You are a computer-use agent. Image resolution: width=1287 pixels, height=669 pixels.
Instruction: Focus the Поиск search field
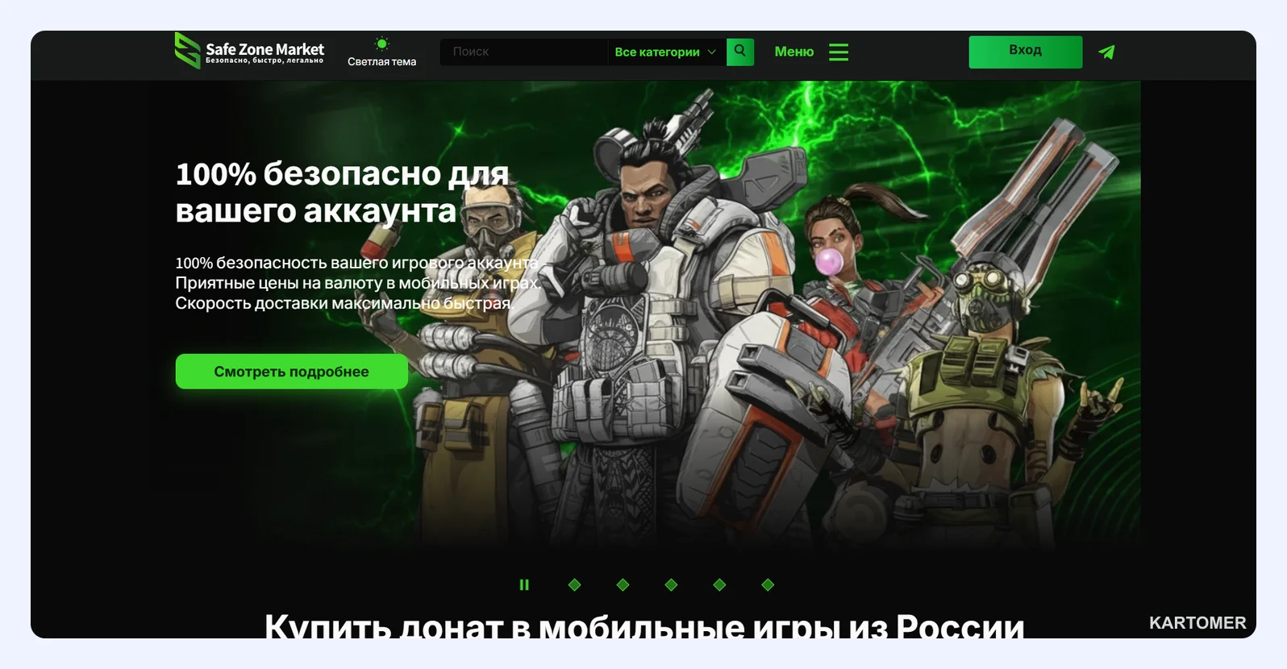pos(523,52)
